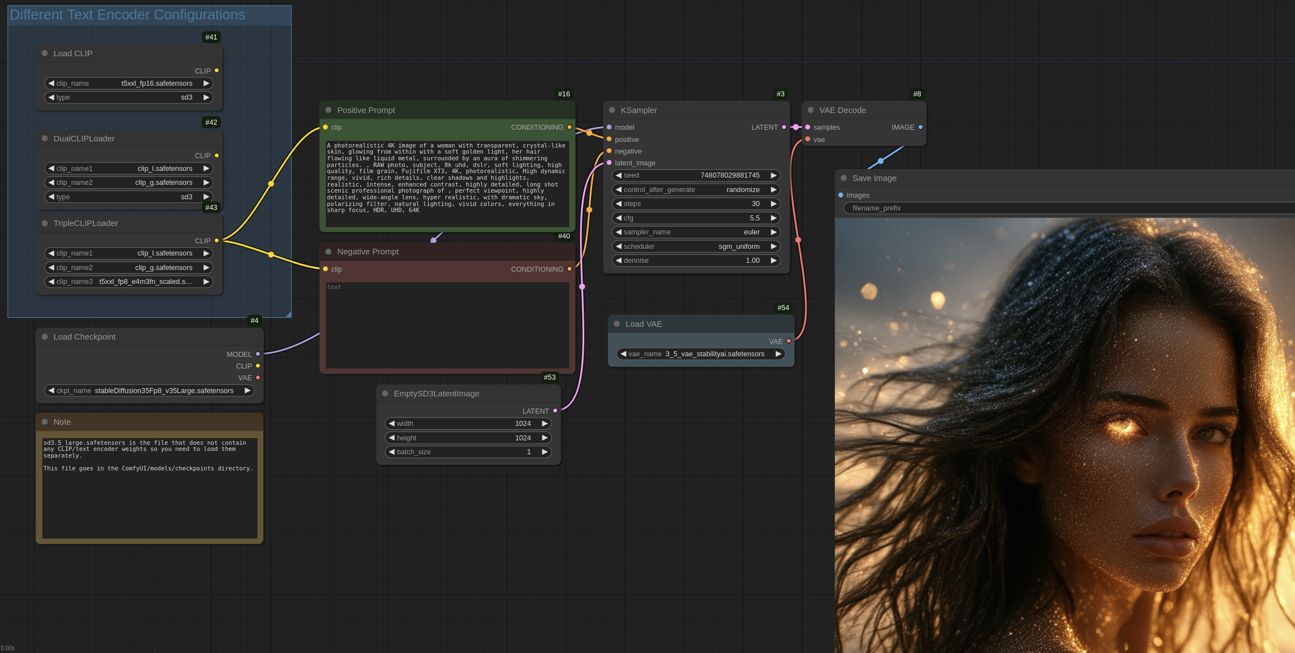Click the Load VAE output socket
Viewport: 1295px width, 653px height.
pos(789,341)
